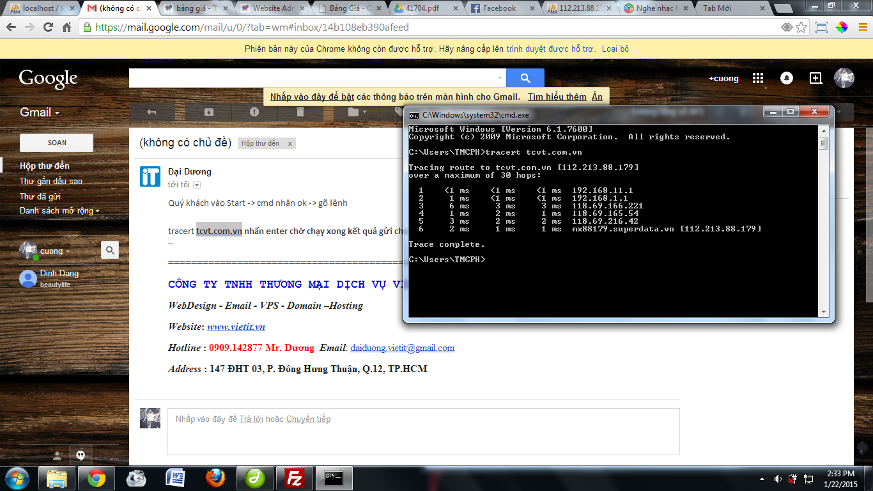Click the Gmail delete trash icon

click(x=300, y=112)
